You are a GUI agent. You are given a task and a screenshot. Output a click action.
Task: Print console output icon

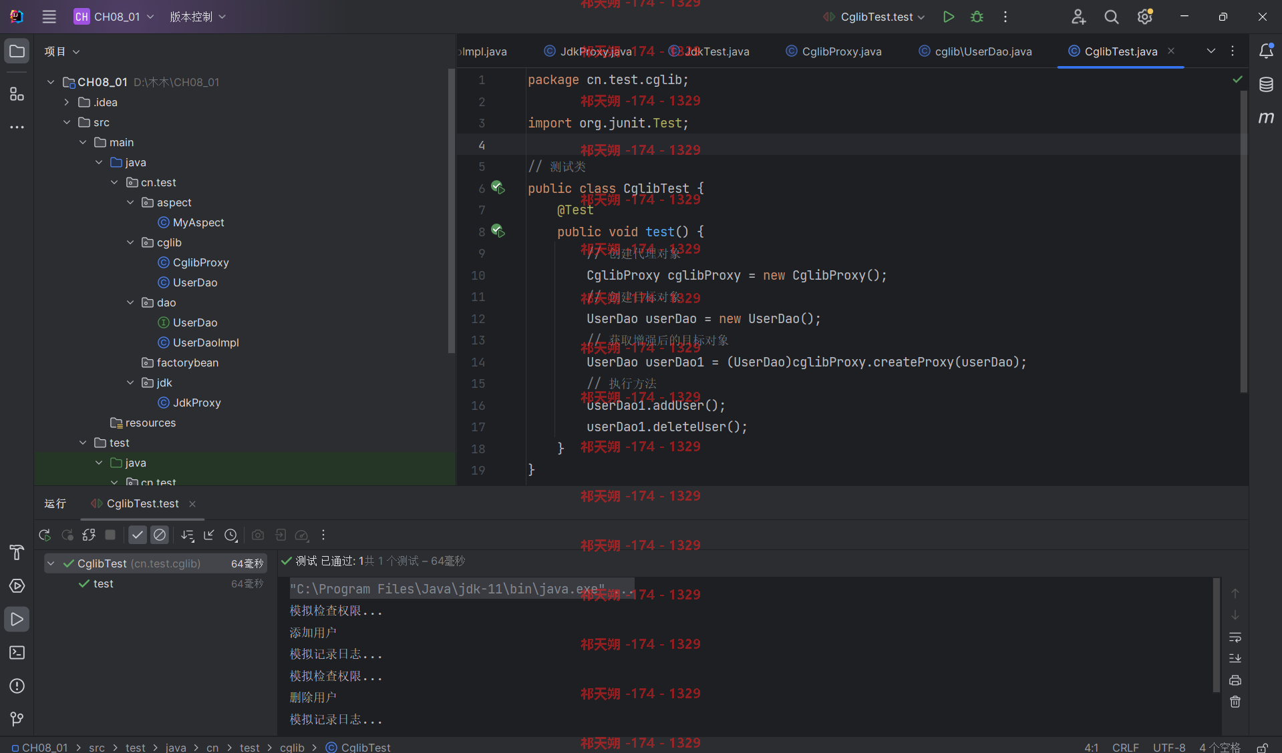point(1235,680)
